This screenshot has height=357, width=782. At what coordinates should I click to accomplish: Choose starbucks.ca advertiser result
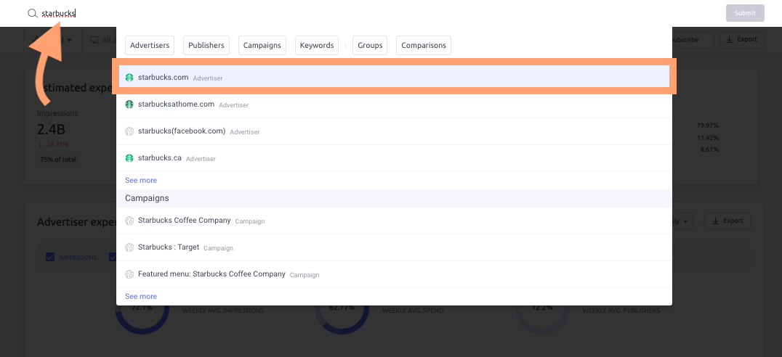(x=394, y=158)
